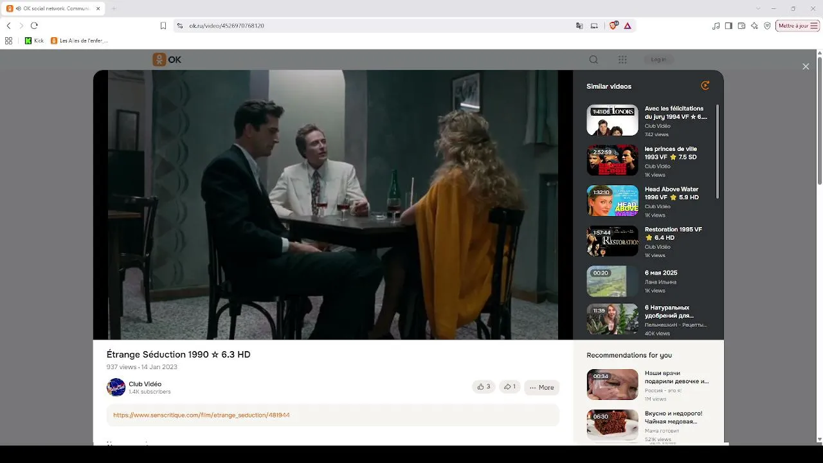Open the Club Vidéo channel name link
The height and width of the screenshot is (463, 823).
point(145,384)
